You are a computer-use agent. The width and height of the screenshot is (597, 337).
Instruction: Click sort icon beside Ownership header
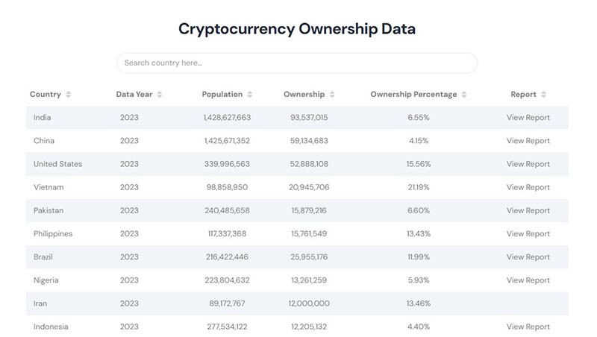click(332, 95)
